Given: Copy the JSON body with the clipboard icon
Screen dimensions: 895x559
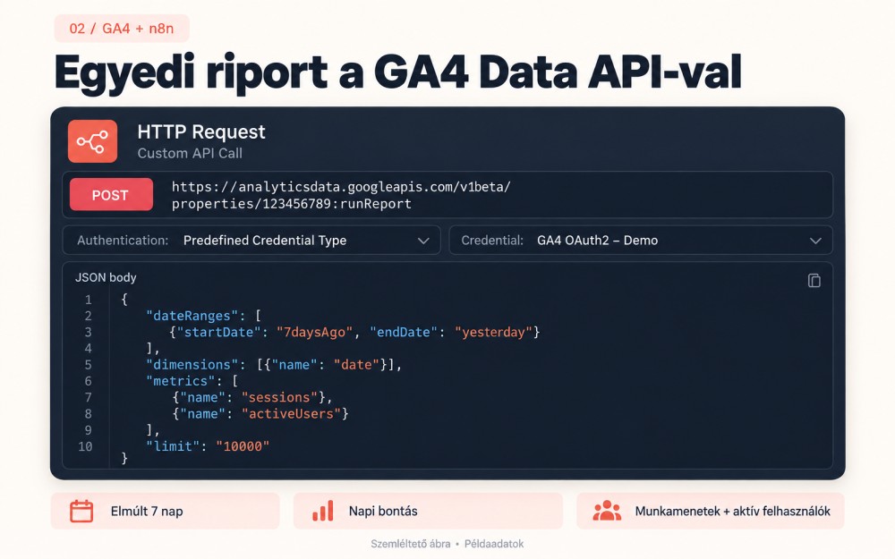Looking at the screenshot, I should coord(814,280).
